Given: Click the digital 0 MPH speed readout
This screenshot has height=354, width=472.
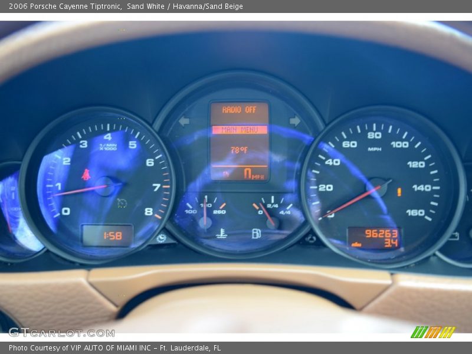Looking at the screenshot, I should click(254, 174).
